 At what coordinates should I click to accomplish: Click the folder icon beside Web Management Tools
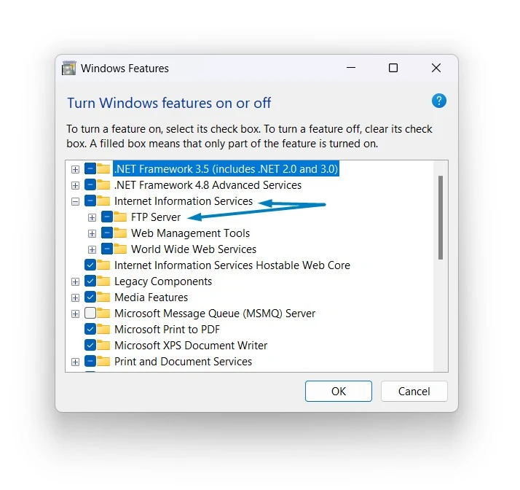coord(120,233)
